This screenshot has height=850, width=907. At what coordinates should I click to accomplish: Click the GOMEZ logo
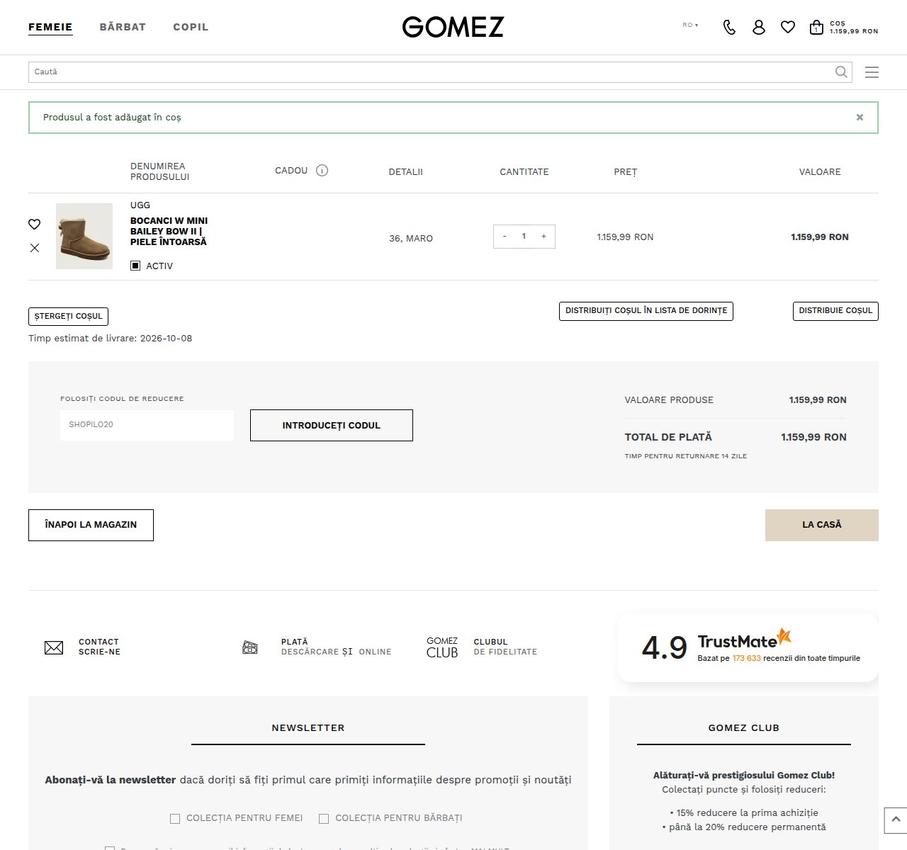point(453,27)
